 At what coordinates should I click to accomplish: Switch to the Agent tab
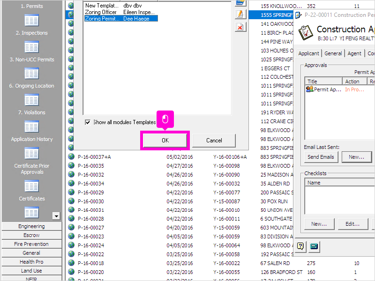click(354, 53)
